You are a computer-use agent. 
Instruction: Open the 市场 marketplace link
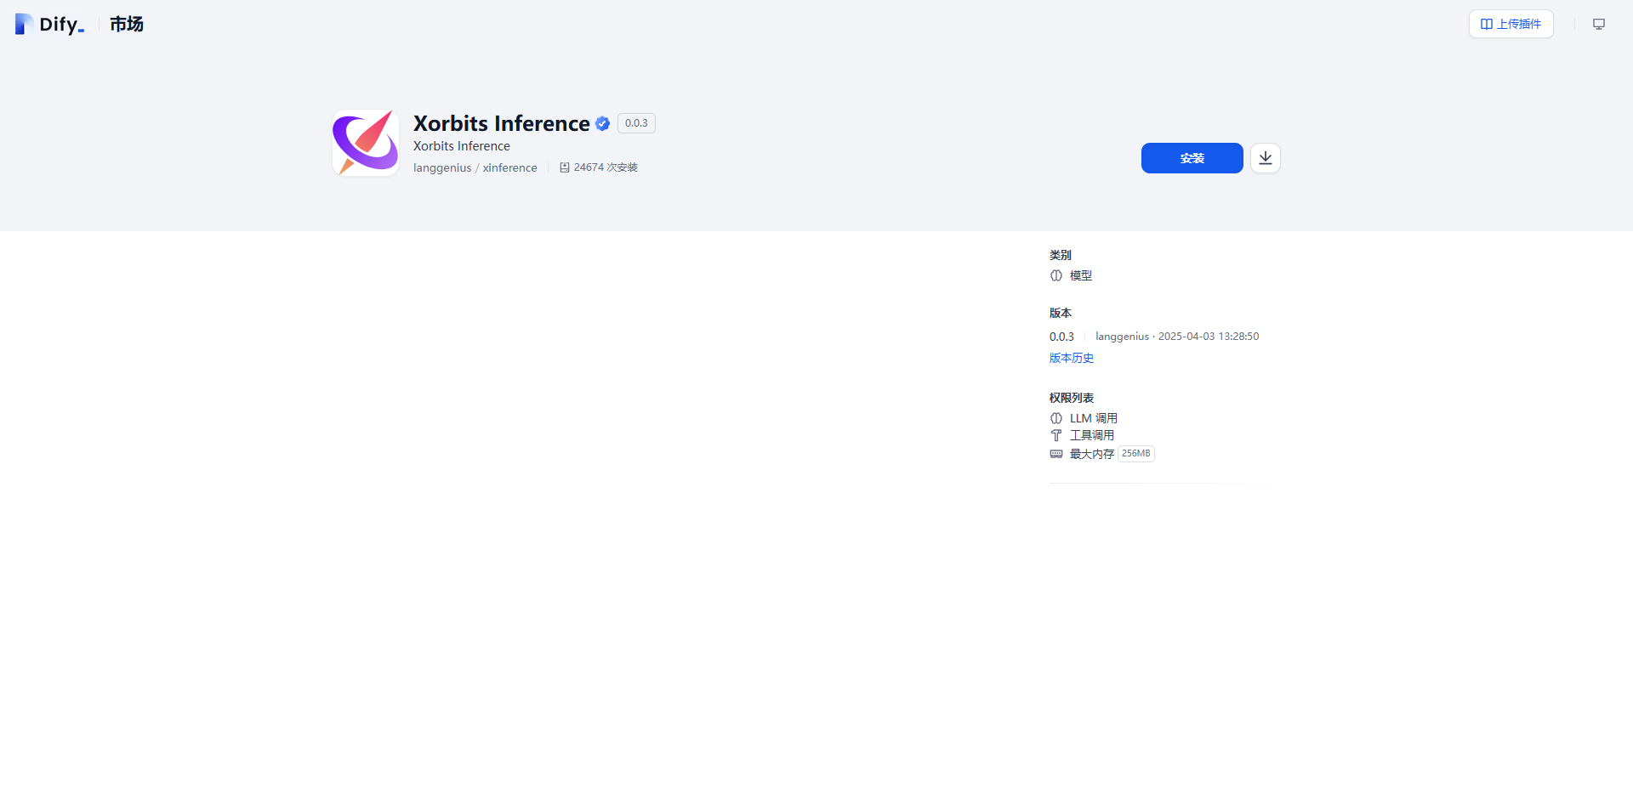pyautogui.click(x=126, y=24)
